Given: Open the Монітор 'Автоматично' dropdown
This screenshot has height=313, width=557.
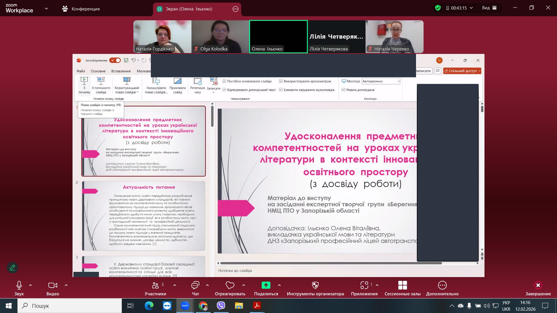Looking at the screenshot, I should click(x=381, y=81).
